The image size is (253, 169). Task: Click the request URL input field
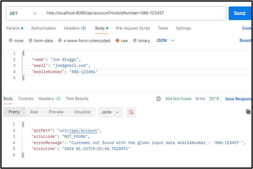(x=134, y=13)
